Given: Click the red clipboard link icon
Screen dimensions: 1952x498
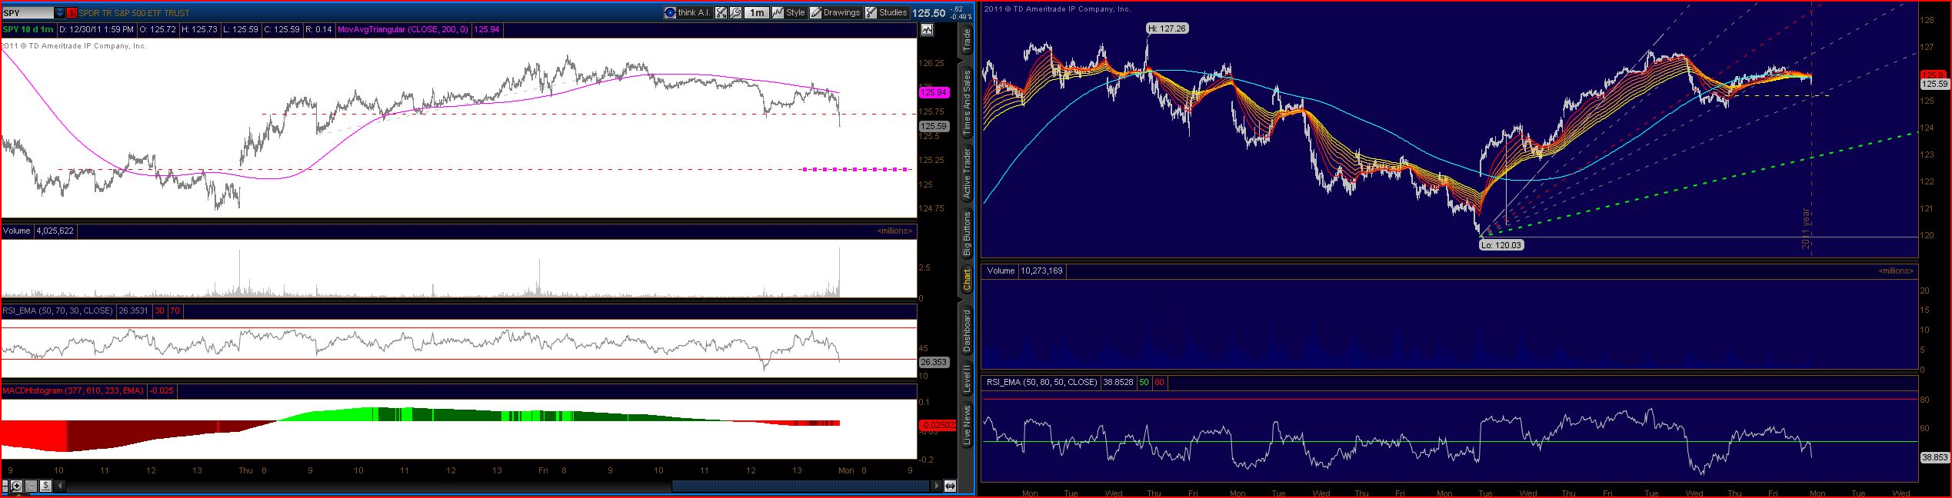Looking at the screenshot, I should (x=72, y=13).
